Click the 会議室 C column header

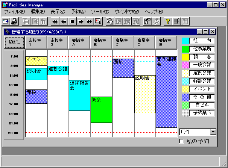coord(123,42)
